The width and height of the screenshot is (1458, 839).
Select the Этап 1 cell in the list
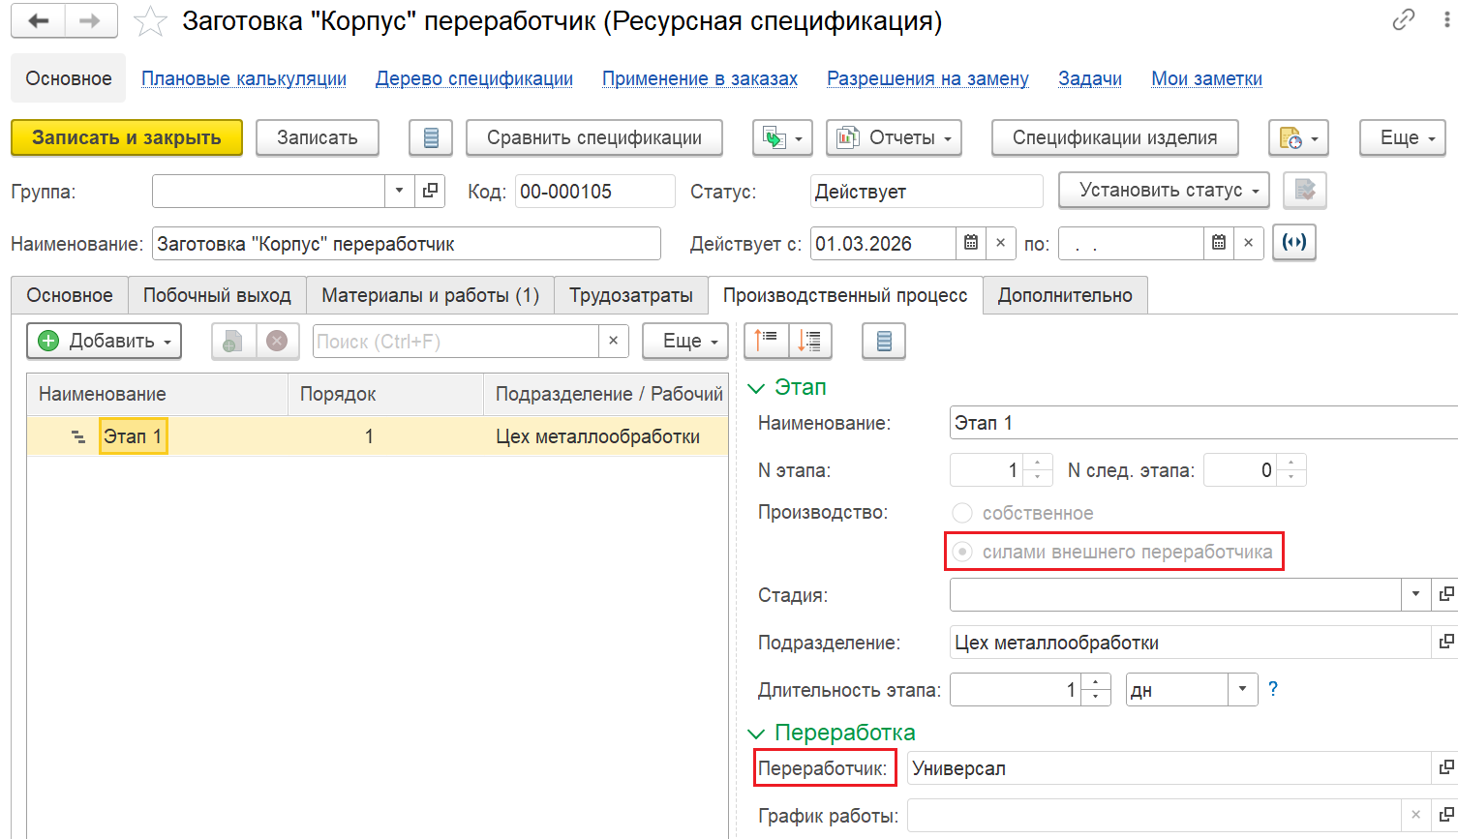(133, 436)
